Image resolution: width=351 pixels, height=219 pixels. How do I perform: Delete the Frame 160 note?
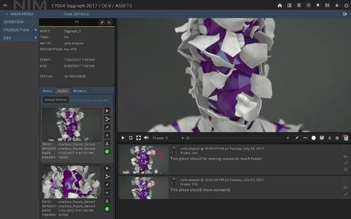pos(346,169)
